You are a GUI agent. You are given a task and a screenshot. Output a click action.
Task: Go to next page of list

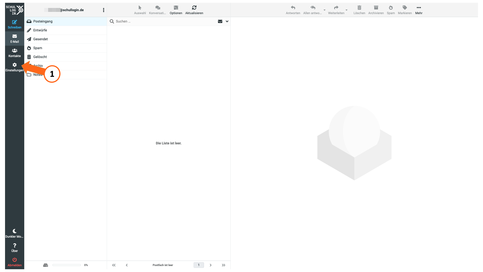[x=211, y=265]
